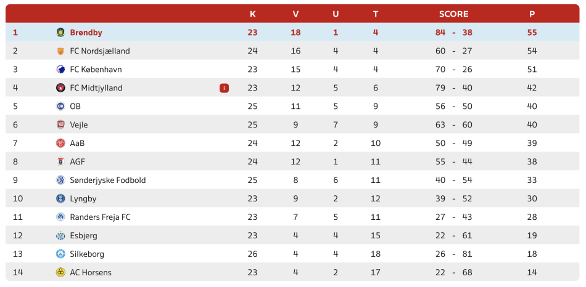Click the SCORE column header
Image resolution: width=586 pixels, height=287 pixels.
[x=454, y=14]
